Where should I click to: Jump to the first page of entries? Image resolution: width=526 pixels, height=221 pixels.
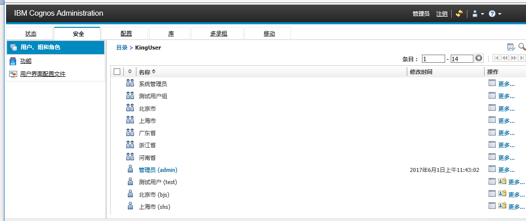(x=497, y=58)
